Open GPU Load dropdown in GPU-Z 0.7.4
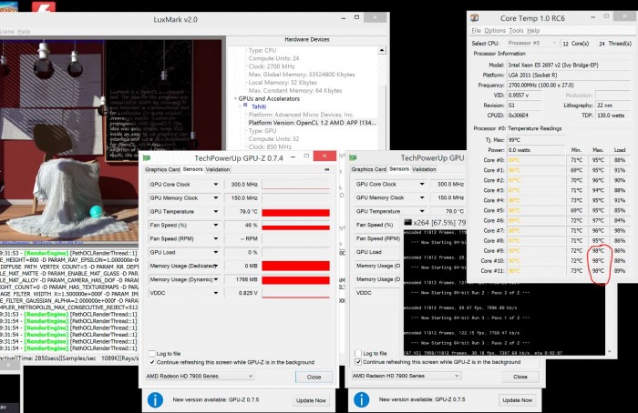Image resolution: width=638 pixels, height=413 pixels. coord(216,252)
